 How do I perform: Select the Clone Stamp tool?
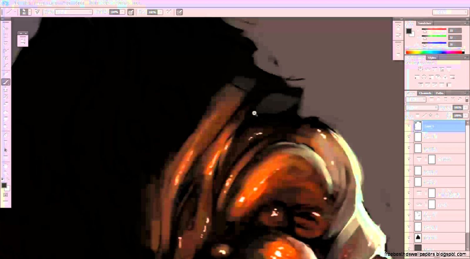pos(5,90)
